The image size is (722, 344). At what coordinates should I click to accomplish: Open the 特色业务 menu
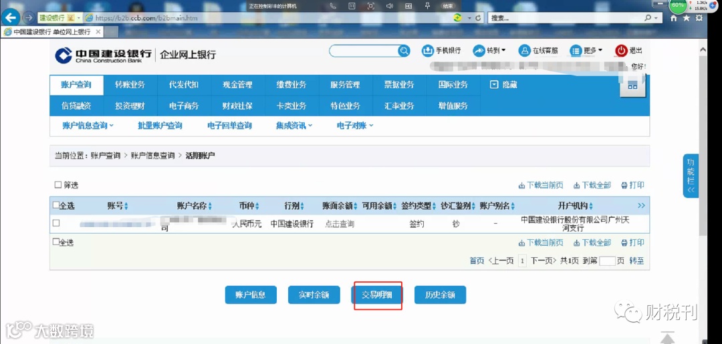[346, 106]
